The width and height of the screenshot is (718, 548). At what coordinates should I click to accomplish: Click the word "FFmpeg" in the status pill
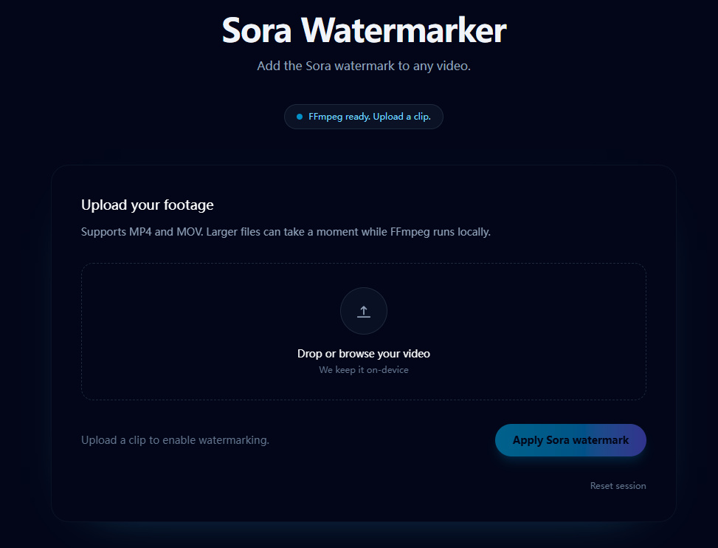pos(325,117)
